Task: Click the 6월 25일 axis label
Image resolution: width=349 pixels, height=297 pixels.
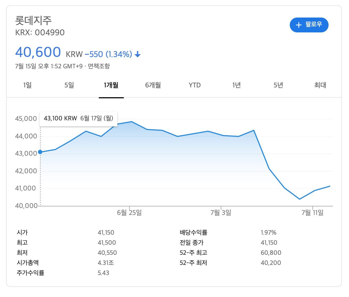Action: point(129,213)
